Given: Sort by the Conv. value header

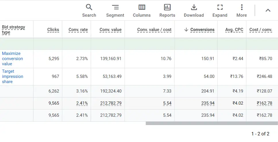Looking at the screenshot, I should click(111, 30).
